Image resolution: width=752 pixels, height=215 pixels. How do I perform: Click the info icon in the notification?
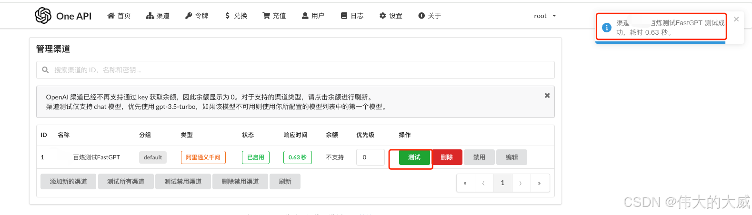click(607, 28)
